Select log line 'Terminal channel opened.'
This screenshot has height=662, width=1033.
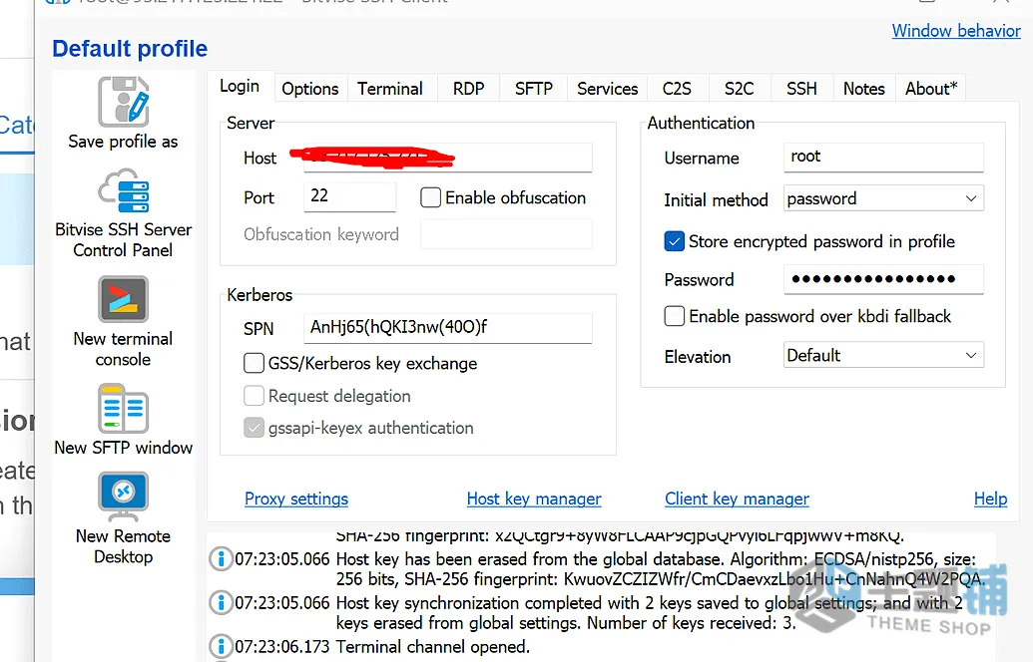point(433,647)
